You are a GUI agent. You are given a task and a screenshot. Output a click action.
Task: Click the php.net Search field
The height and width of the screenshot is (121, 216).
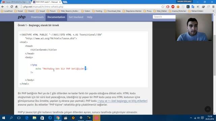(164, 17)
